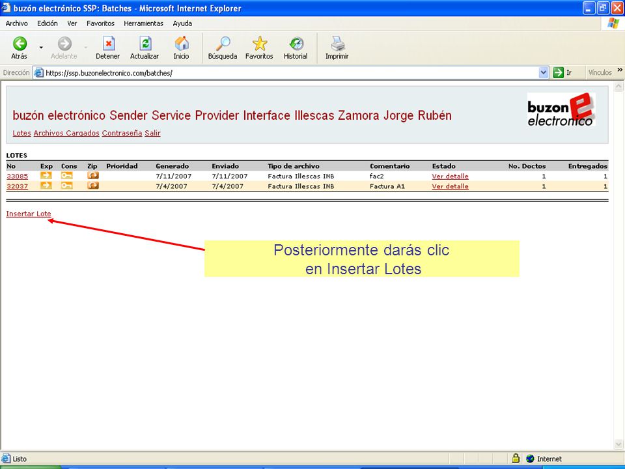Open the Favoritos menu in menu bar
The image size is (625, 469).
(x=100, y=23)
